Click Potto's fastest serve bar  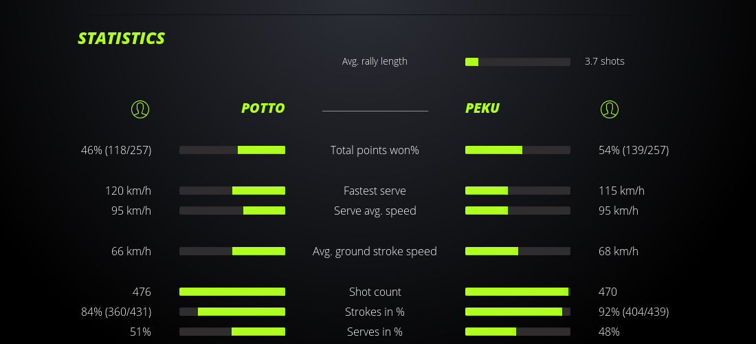232,191
